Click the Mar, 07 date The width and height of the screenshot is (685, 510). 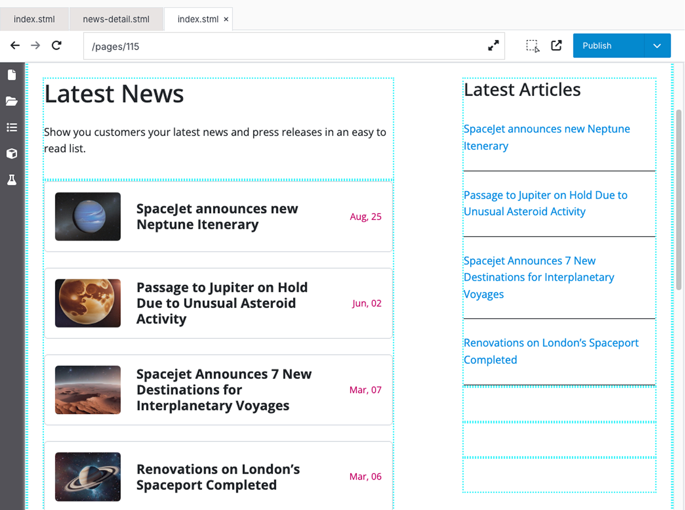tap(366, 390)
